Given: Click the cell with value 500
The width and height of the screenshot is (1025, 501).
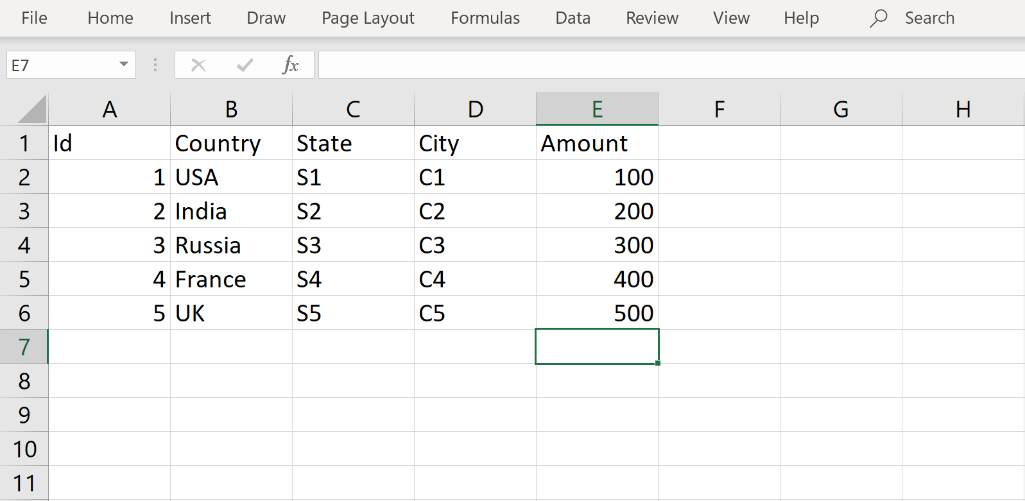Looking at the screenshot, I should point(597,313).
